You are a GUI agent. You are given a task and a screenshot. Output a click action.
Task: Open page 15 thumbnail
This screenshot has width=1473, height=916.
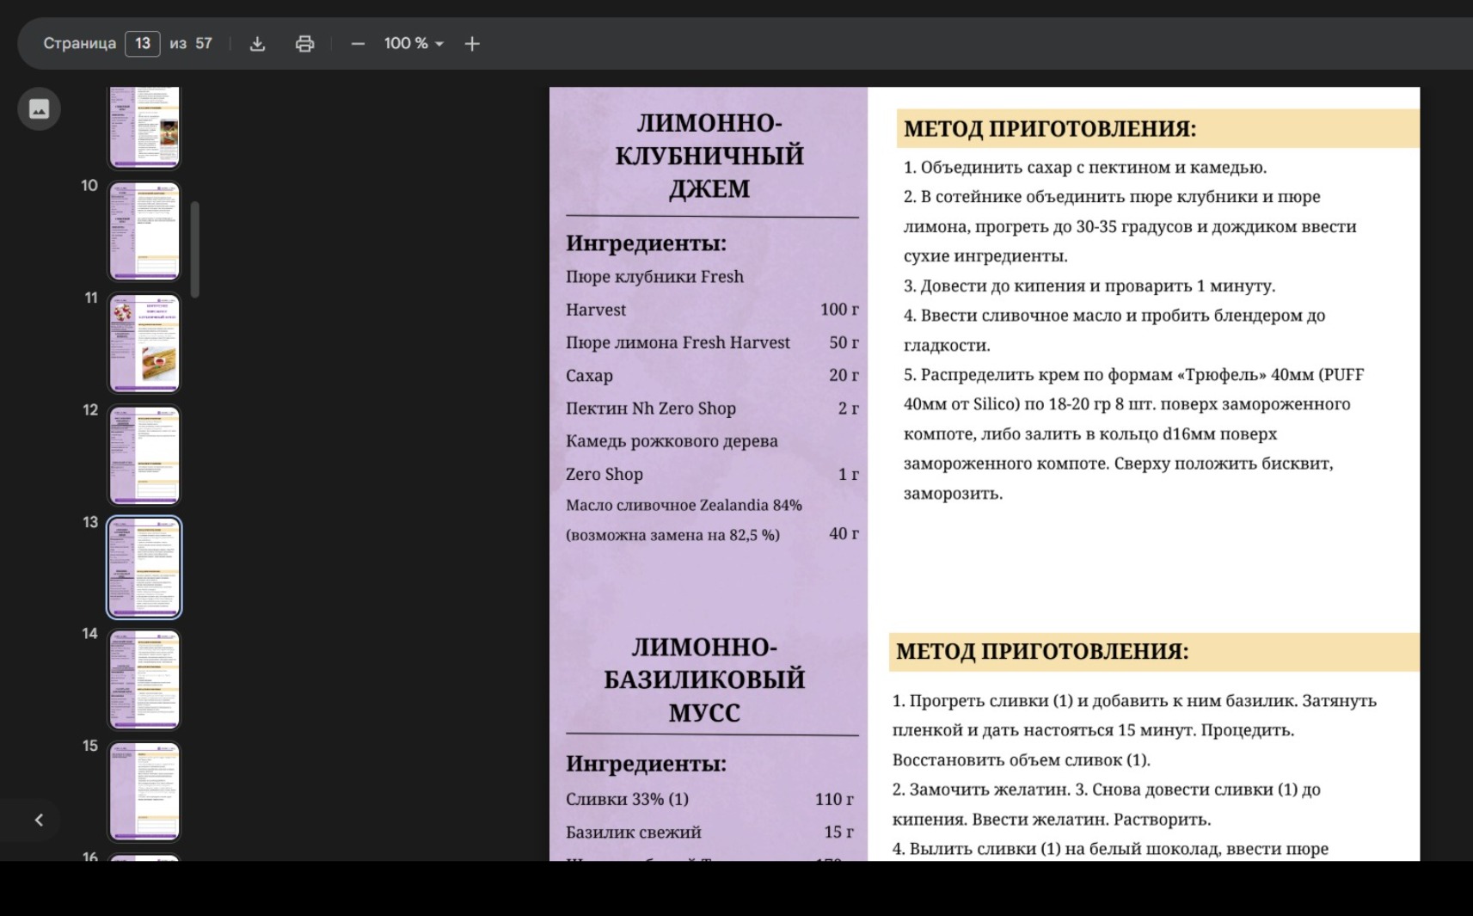[x=144, y=791]
